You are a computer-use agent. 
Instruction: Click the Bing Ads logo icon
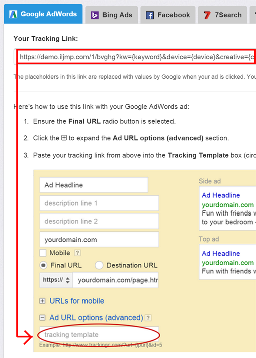[95, 15]
